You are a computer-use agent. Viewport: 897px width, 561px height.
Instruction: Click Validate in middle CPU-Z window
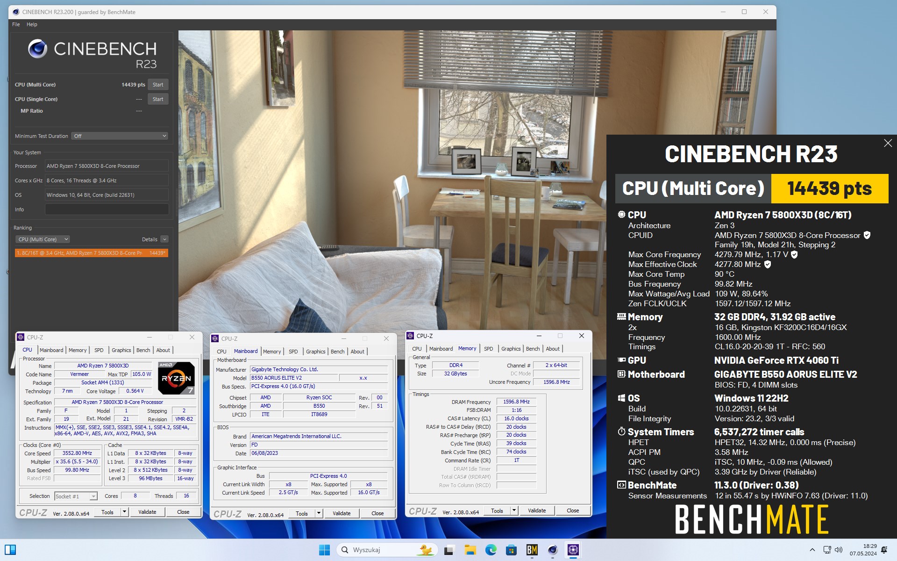click(342, 513)
